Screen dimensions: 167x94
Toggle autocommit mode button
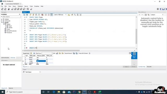(52, 15)
